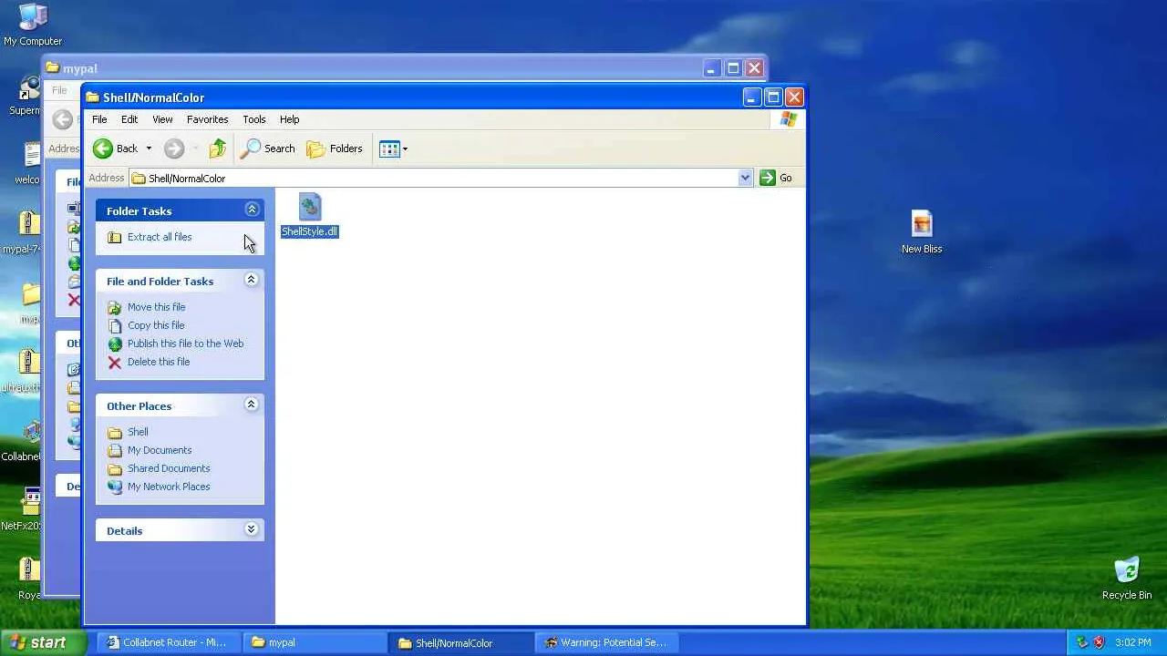The width and height of the screenshot is (1167, 656).
Task: Collapse the File and Folder Tasks panel
Action: [x=252, y=280]
